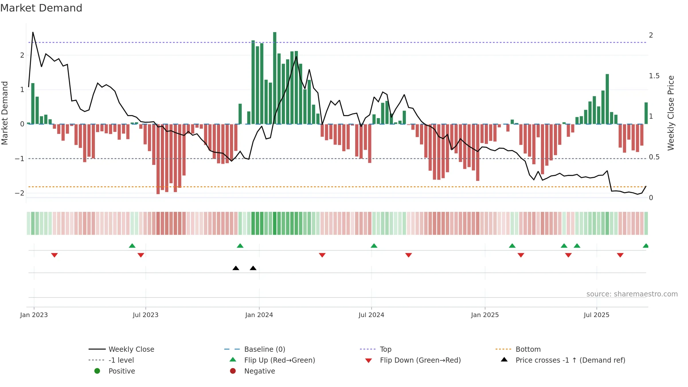Click first flip-down marker after Jan 2023
The image size is (688, 387).
coord(54,255)
